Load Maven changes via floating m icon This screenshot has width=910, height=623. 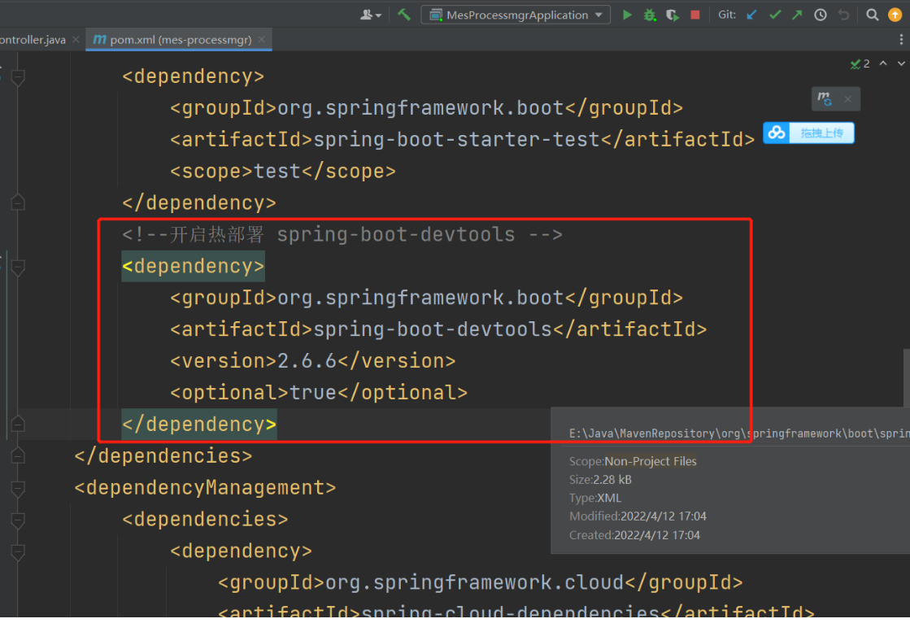pyautogui.click(x=825, y=98)
